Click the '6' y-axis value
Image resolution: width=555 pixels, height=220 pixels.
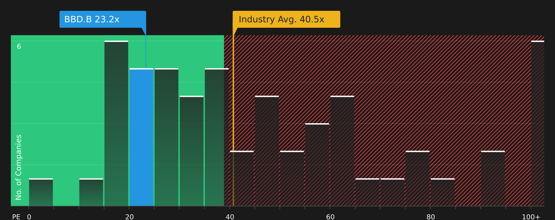tap(19, 47)
